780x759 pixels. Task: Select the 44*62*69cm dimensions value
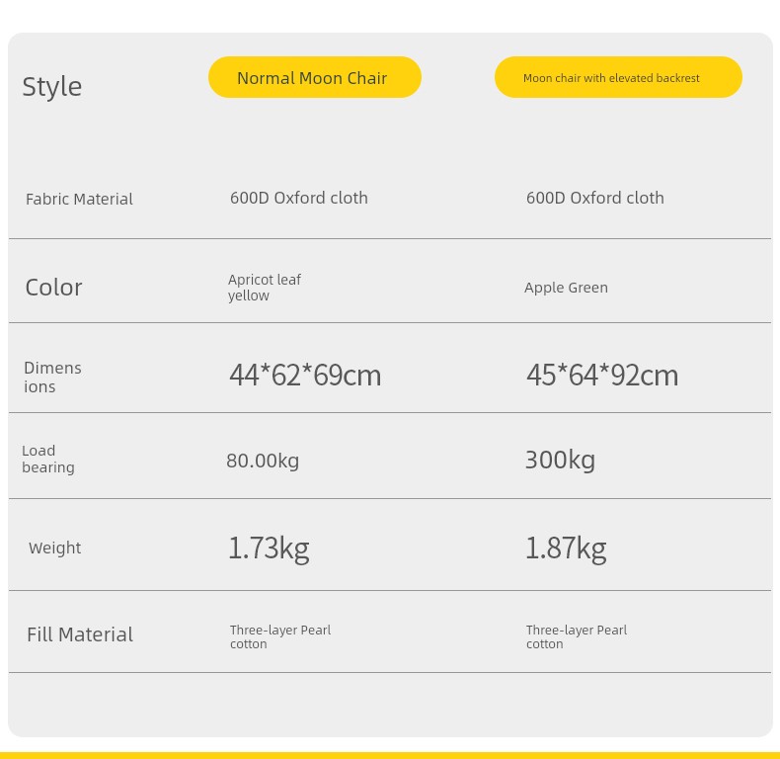click(x=305, y=376)
